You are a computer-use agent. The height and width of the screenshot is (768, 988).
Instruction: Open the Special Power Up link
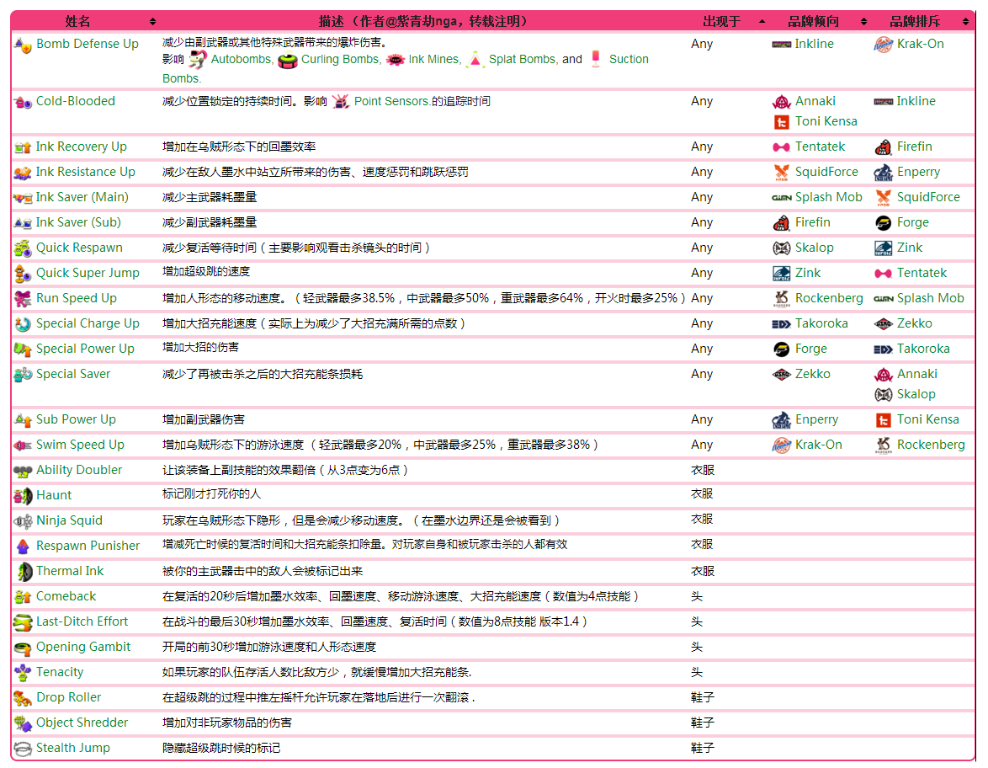point(85,349)
